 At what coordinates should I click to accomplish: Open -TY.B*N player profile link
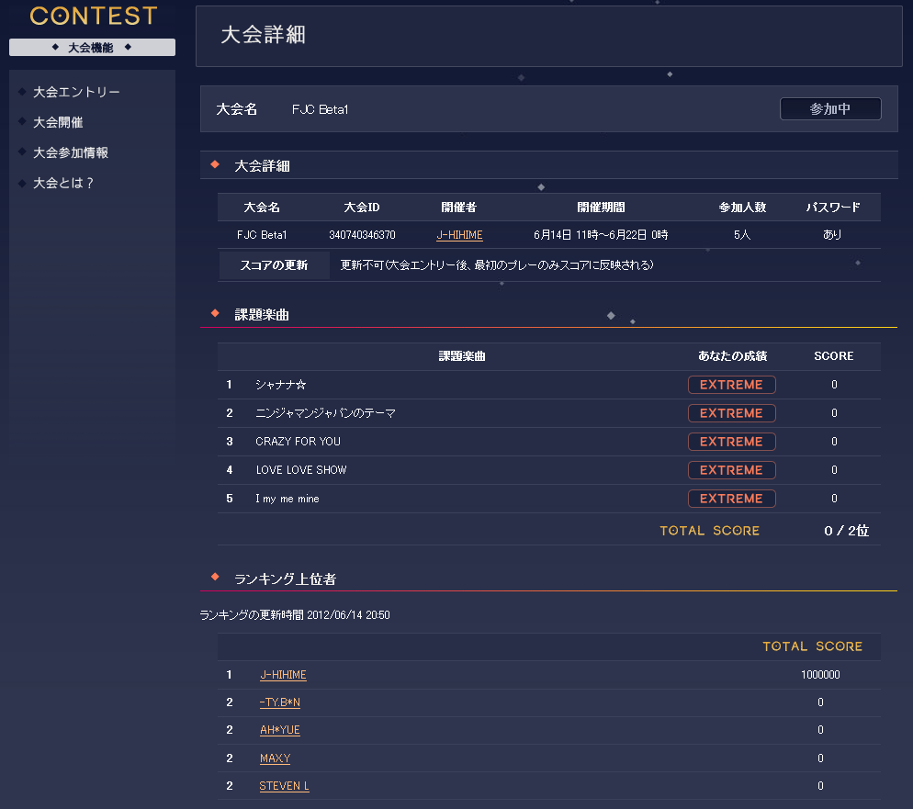(279, 702)
